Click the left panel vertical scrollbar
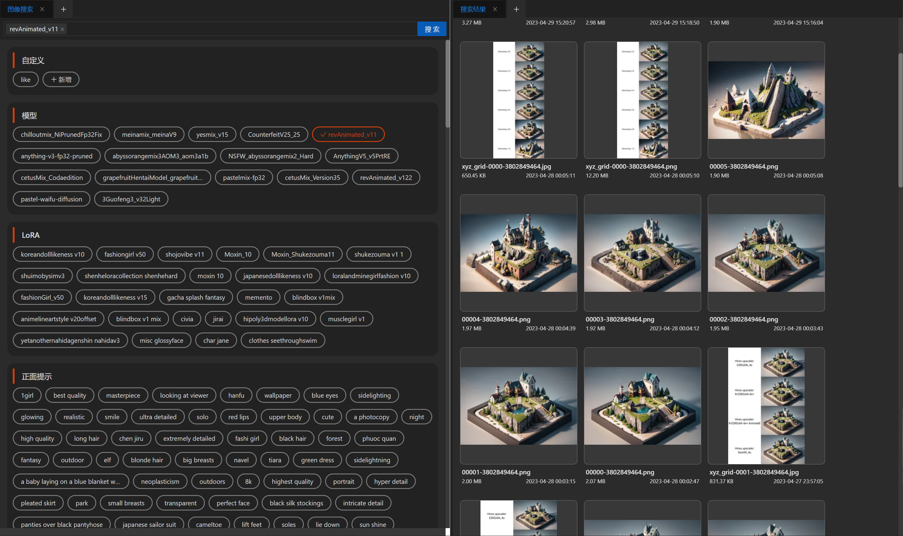The width and height of the screenshot is (903, 536). pos(447,84)
